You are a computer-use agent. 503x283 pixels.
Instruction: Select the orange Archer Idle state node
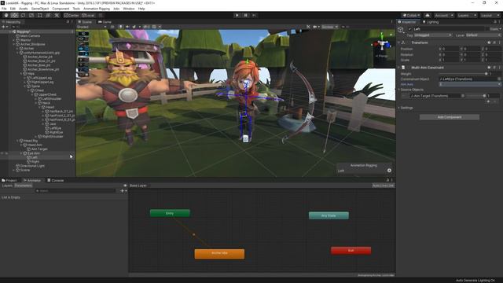pos(219,254)
